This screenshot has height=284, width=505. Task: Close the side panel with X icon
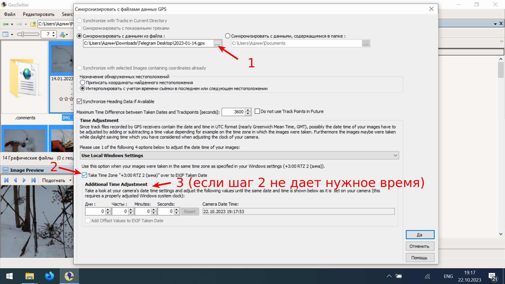(501, 23)
